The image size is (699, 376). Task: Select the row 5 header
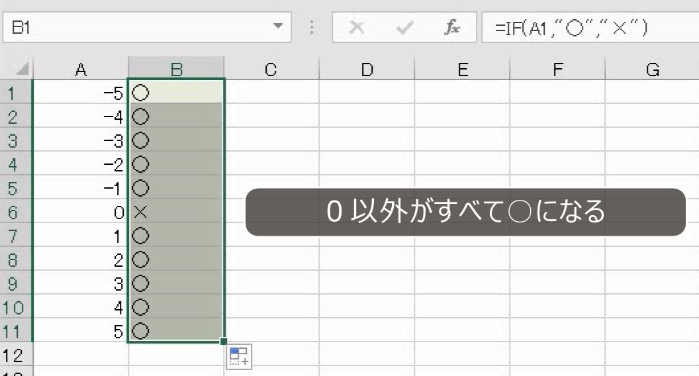16,187
